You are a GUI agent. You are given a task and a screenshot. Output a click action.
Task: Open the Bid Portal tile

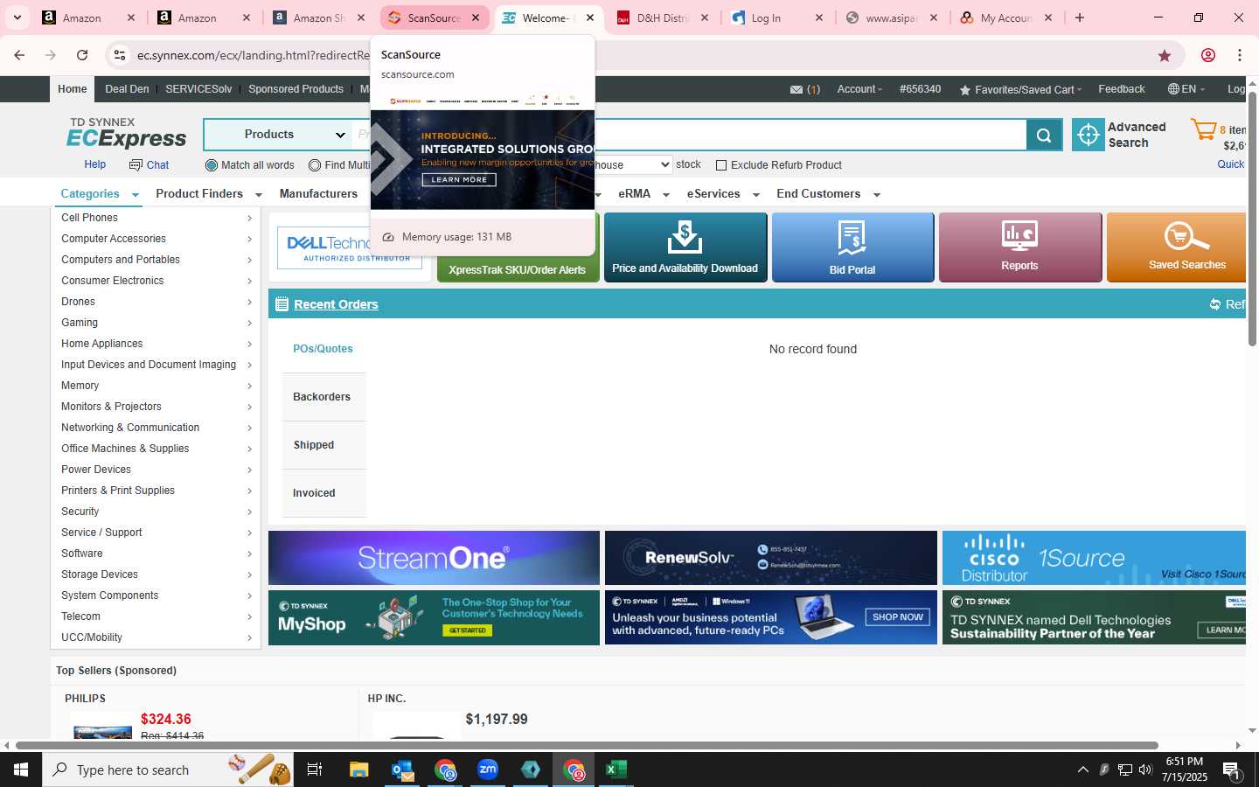pyautogui.click(x=852, y=247)
